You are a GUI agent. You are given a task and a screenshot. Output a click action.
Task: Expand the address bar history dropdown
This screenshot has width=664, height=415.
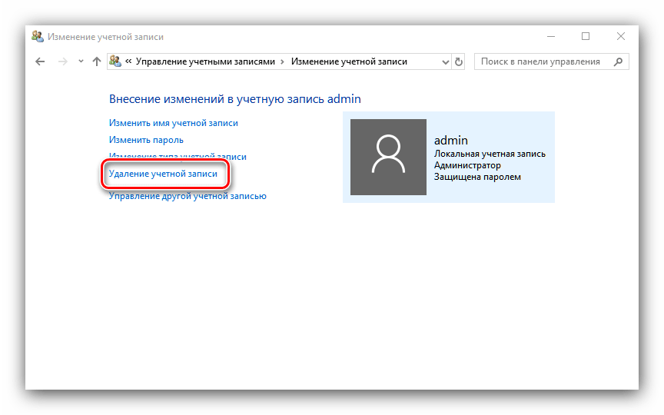[x=445, y=61]
